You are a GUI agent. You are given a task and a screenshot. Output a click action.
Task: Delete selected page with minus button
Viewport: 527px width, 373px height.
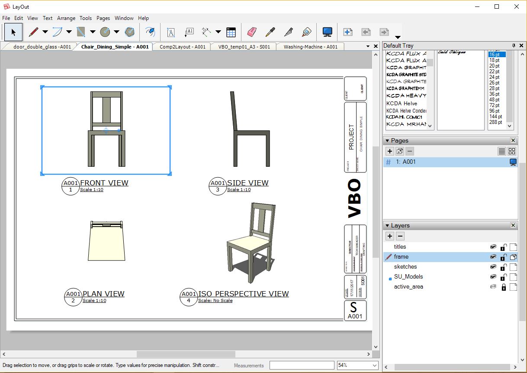tap(409, 151)
